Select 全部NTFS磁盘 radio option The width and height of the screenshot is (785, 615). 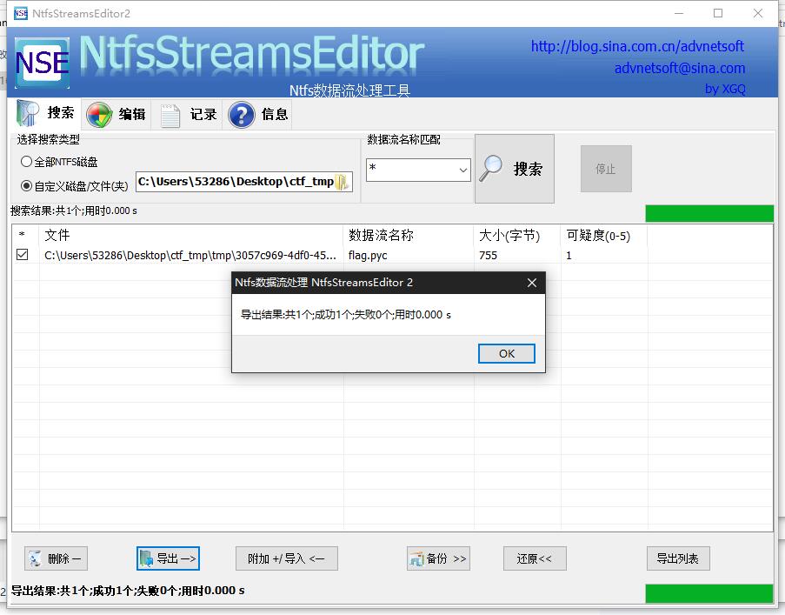59,162
